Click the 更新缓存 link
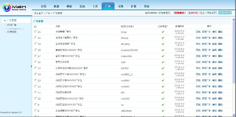The width and height of the screenshot is (236, 117). [179, 13]
